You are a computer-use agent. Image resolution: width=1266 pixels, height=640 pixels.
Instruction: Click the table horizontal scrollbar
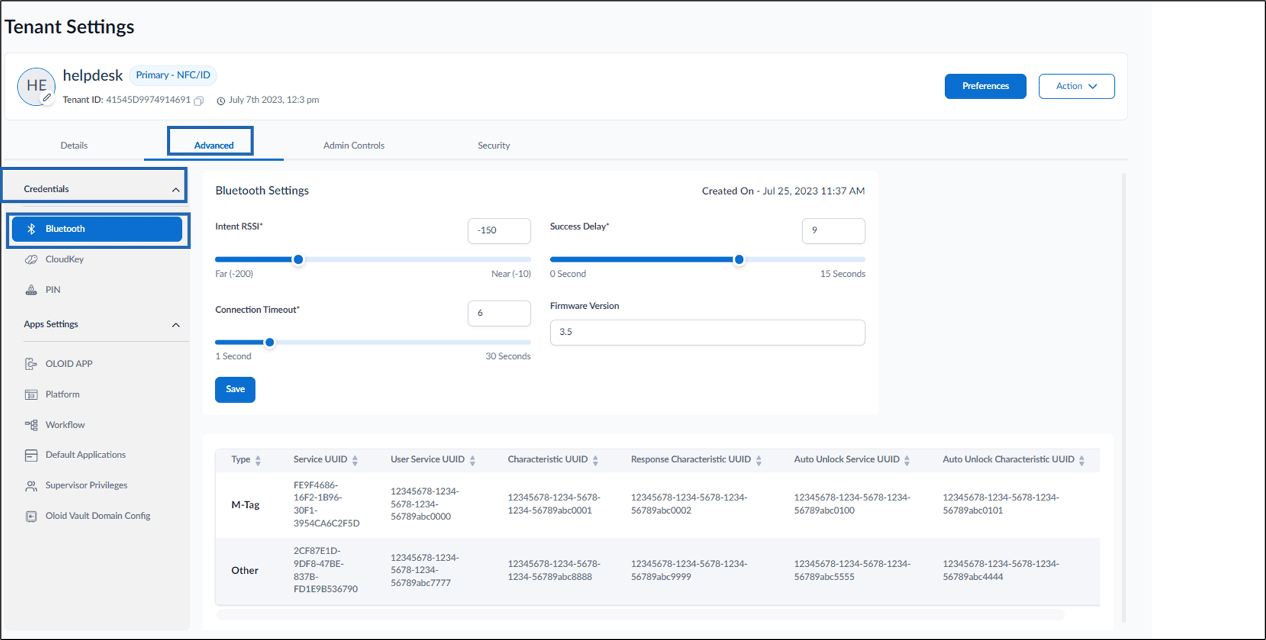point(640,615)
